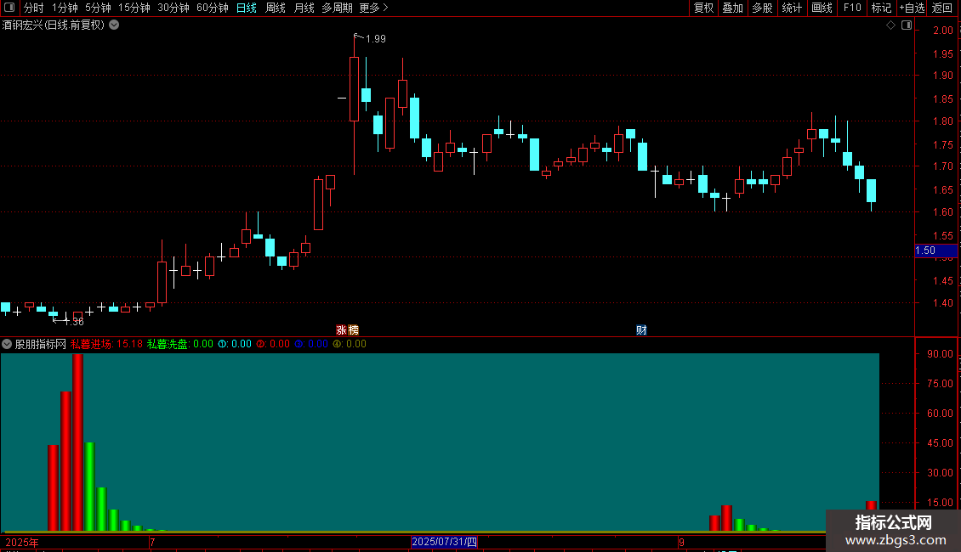Screen dimensions: 961x552
Task: Click the blue 1.50 price tag on axis
Action: [935, 251]
